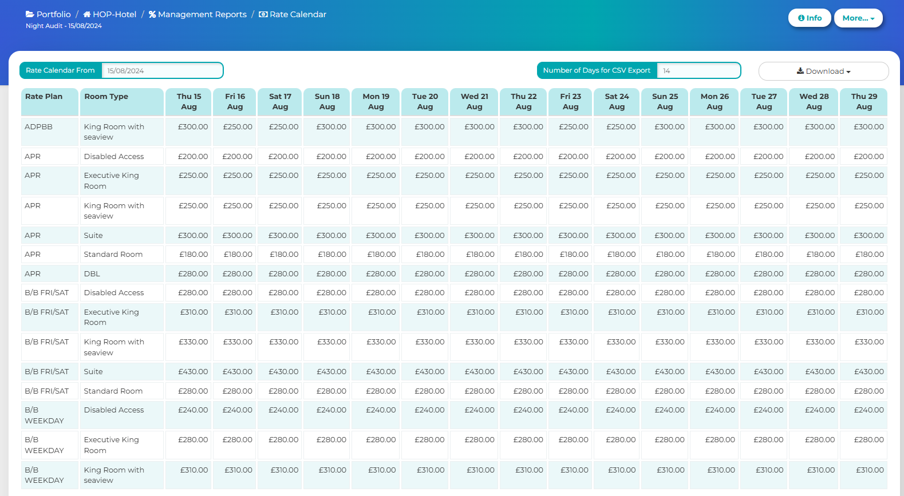Expand the More... dropdown

coord(858,18)
